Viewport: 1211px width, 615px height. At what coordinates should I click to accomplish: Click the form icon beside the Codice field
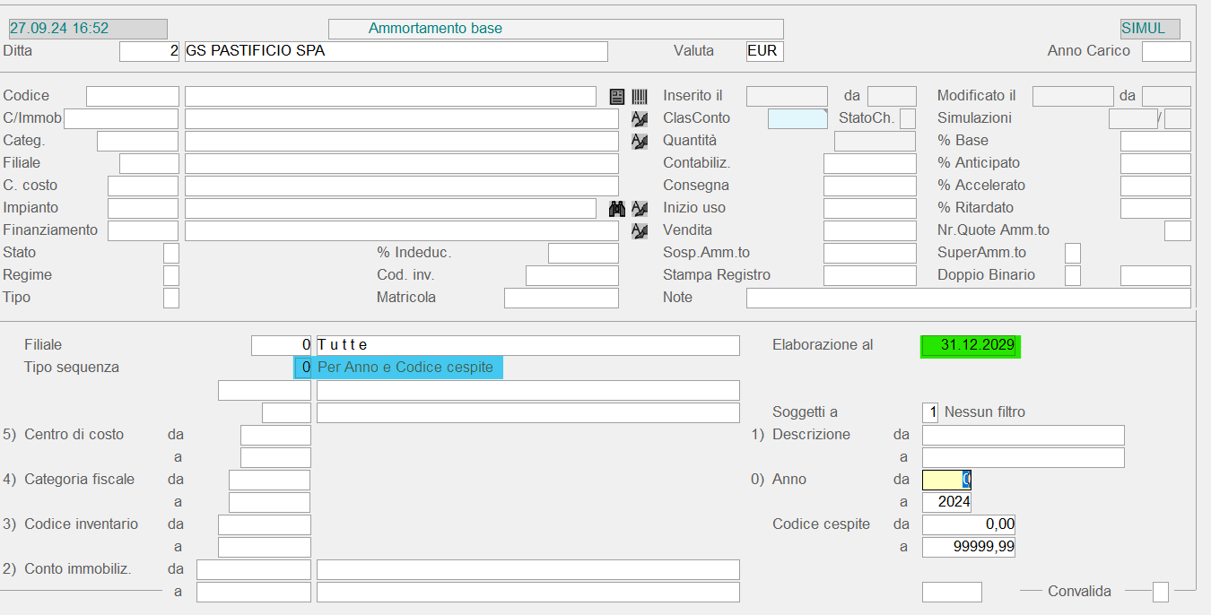pos(617,97)
